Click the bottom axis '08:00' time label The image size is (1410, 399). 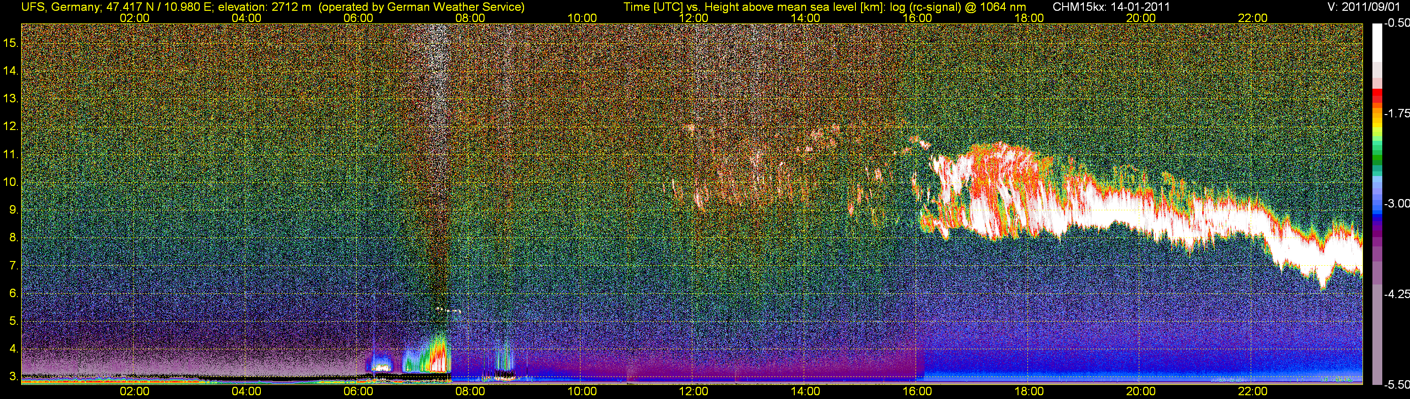pyautogui.click(x=470, y=391)
